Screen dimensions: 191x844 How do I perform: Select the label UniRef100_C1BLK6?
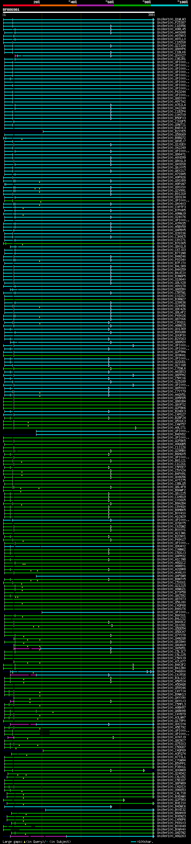click(x=171, y=52)
